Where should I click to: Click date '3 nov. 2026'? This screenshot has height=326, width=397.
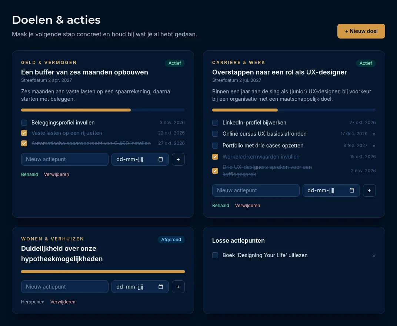(172, 123)
